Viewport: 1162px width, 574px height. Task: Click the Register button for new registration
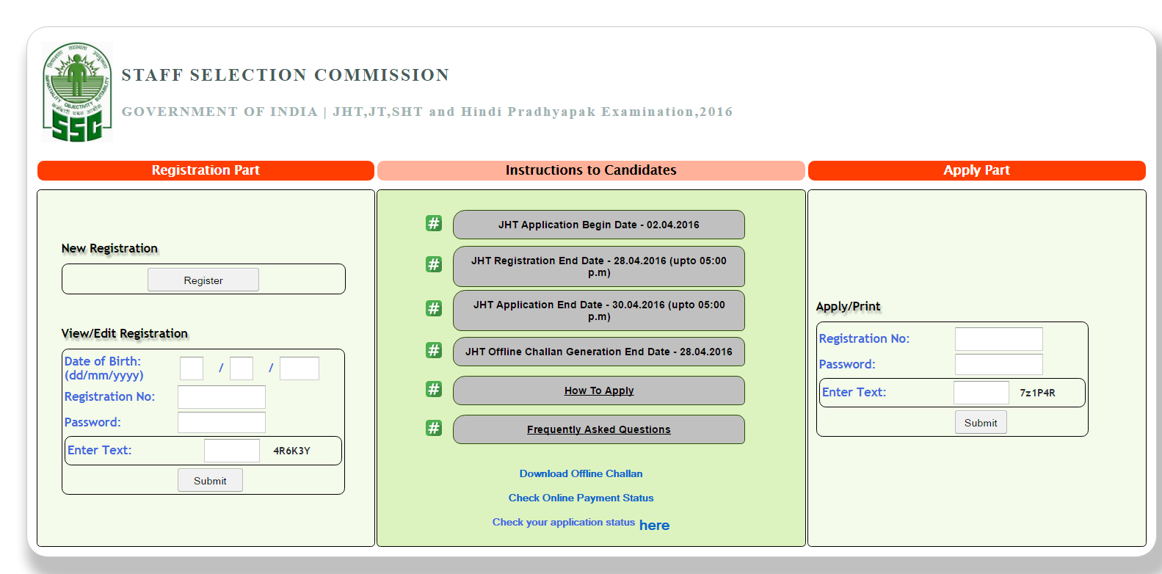point(203,280)
